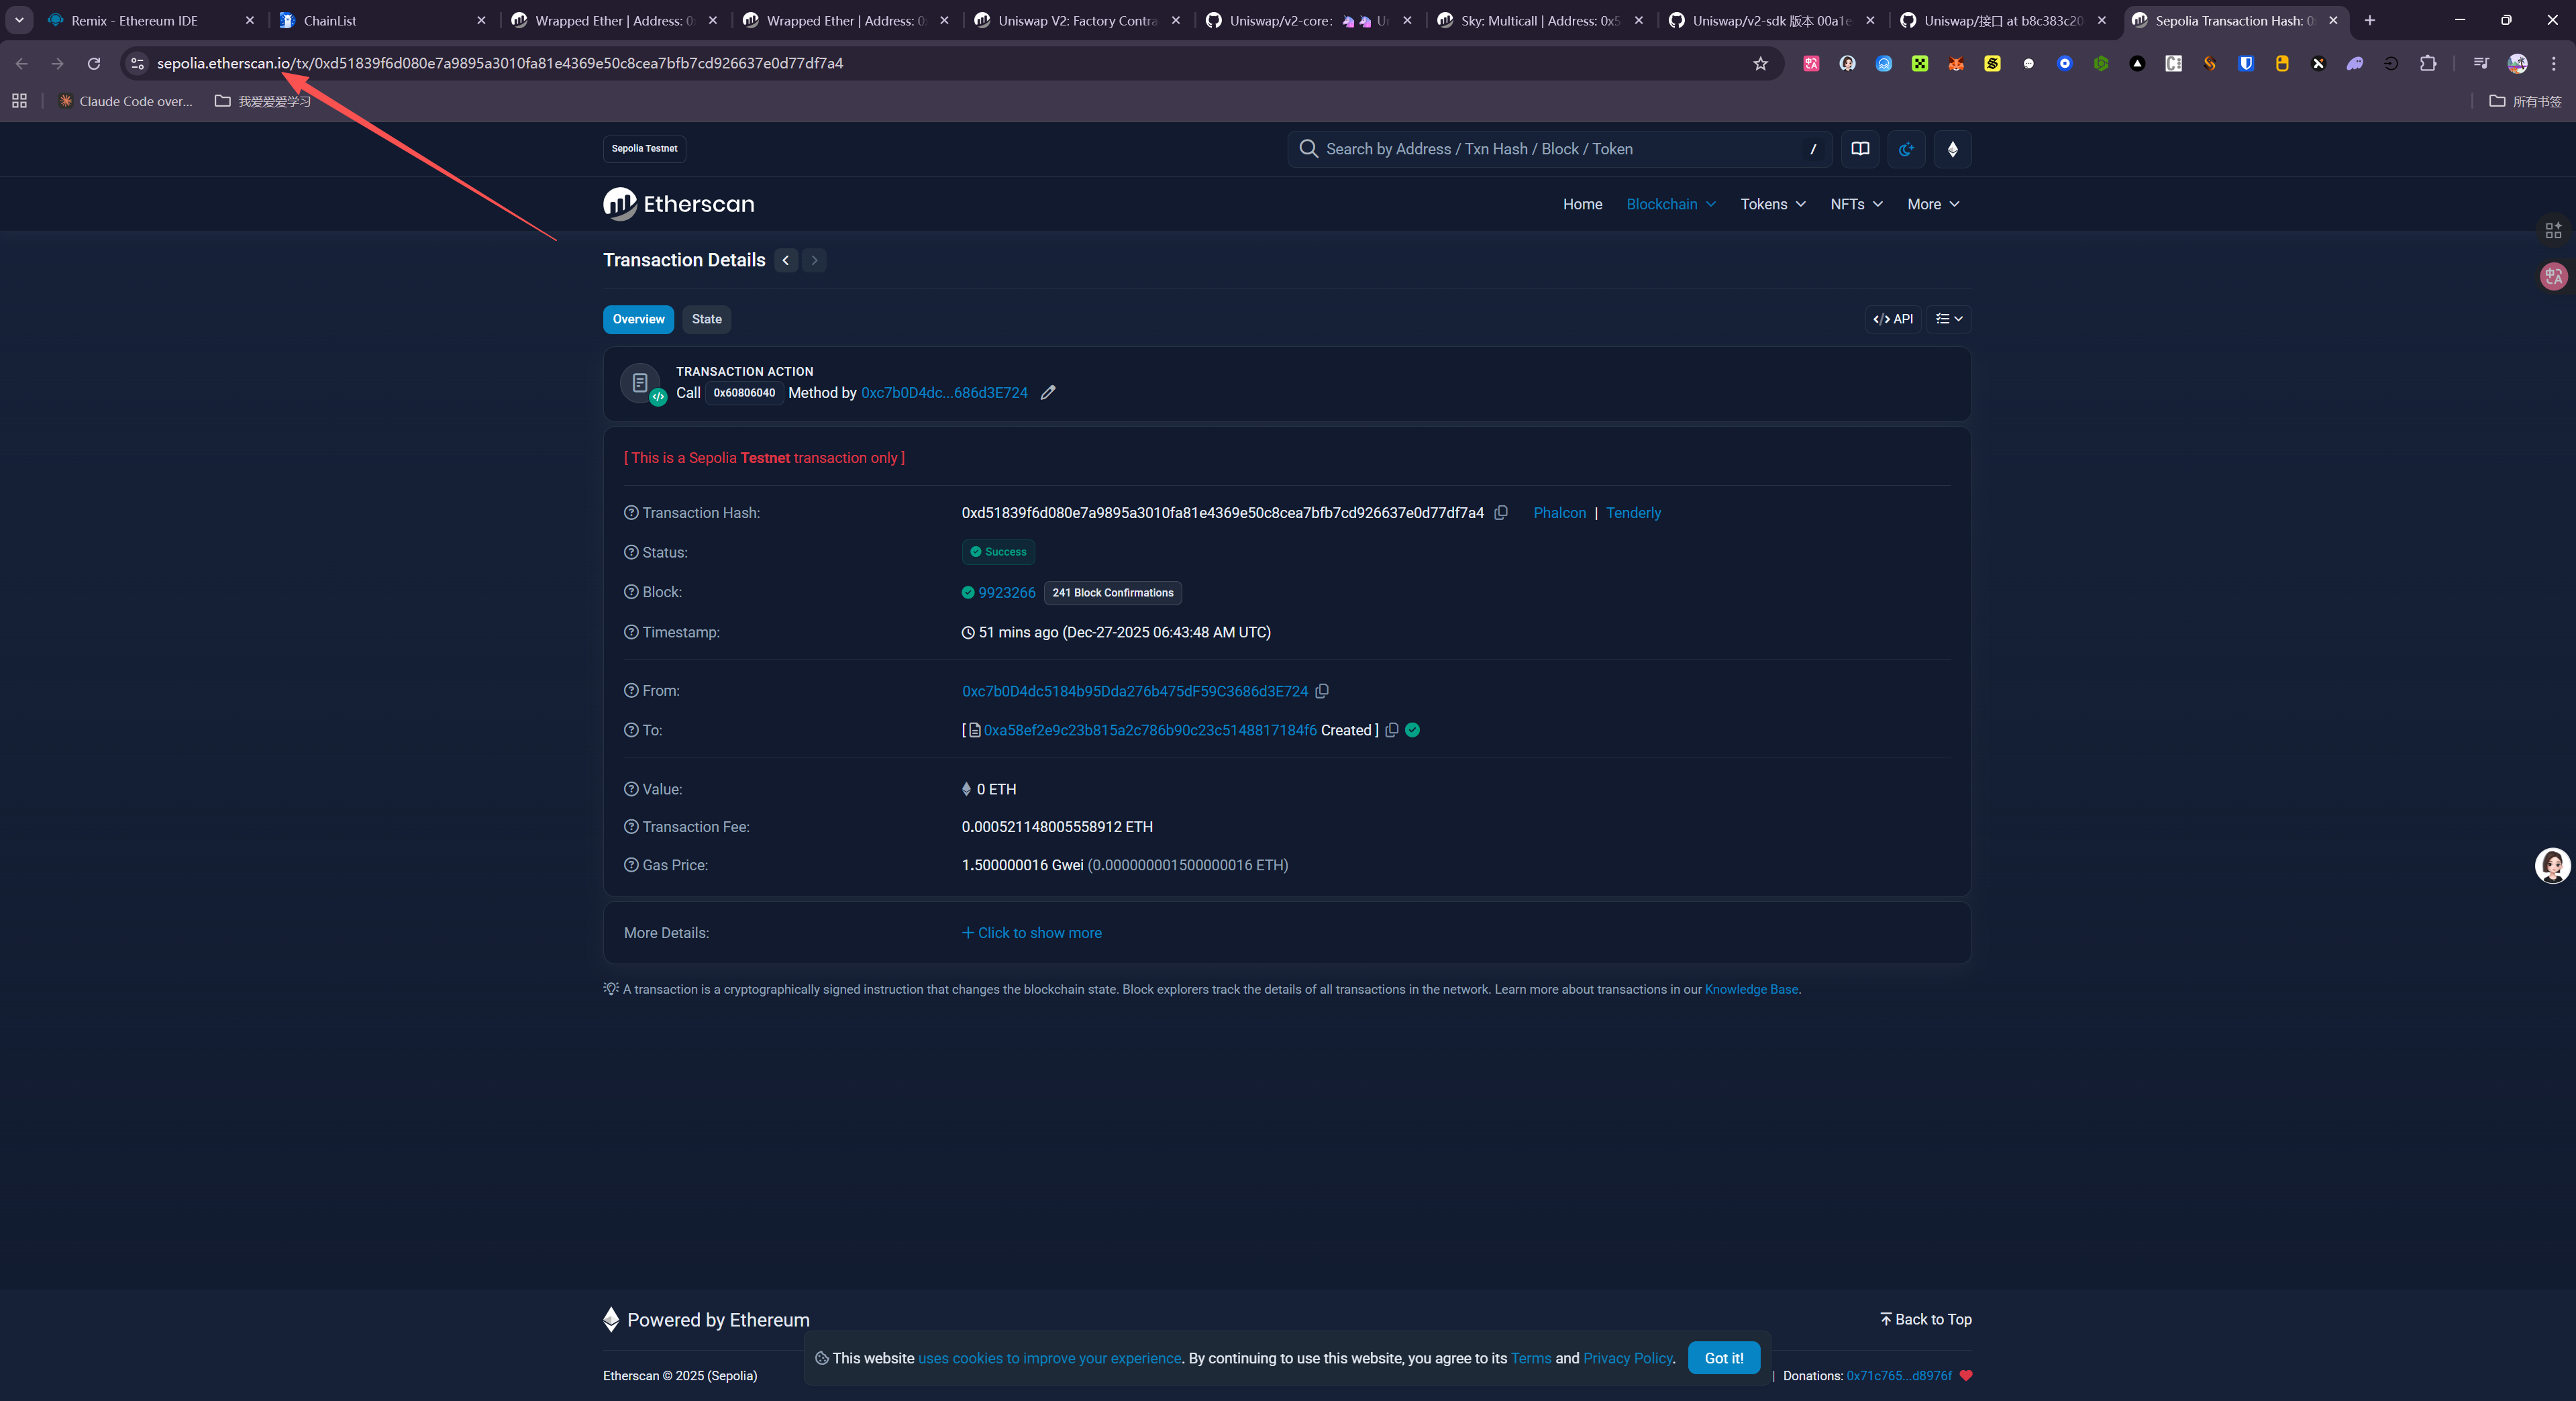The width and height of the screenshot is (2576, 1401).
Task: Click the Etherscan logo
Action: pyautogui.click(x=679, y=204)
